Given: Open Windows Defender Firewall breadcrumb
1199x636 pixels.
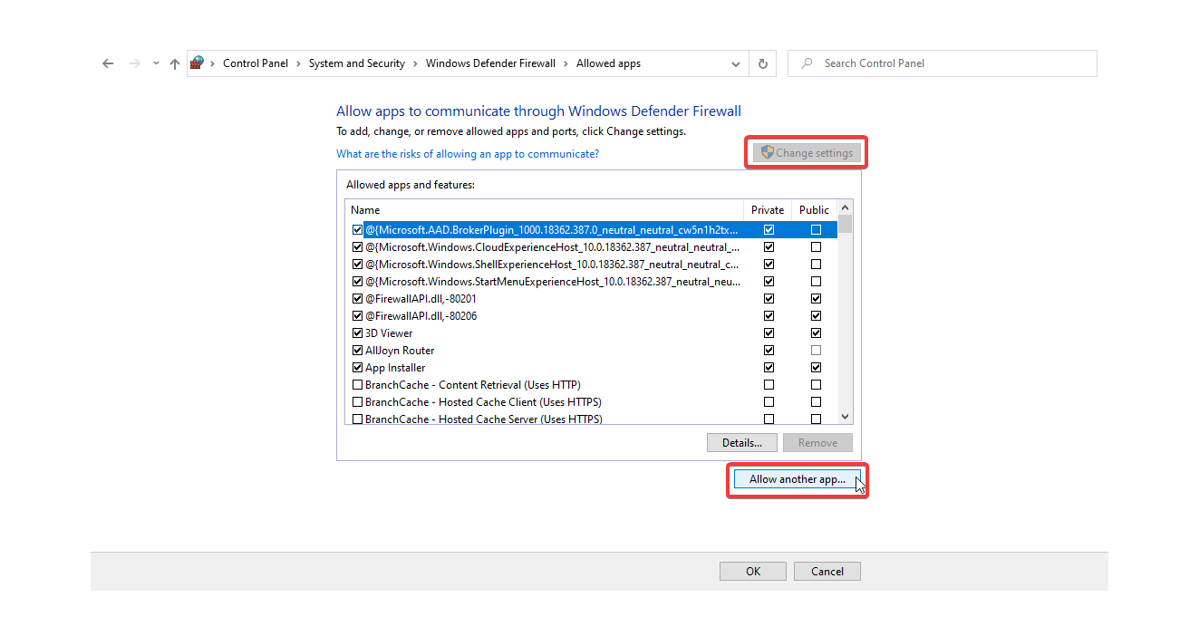Looking at the screenshot, I should click(x=490, y=63).
